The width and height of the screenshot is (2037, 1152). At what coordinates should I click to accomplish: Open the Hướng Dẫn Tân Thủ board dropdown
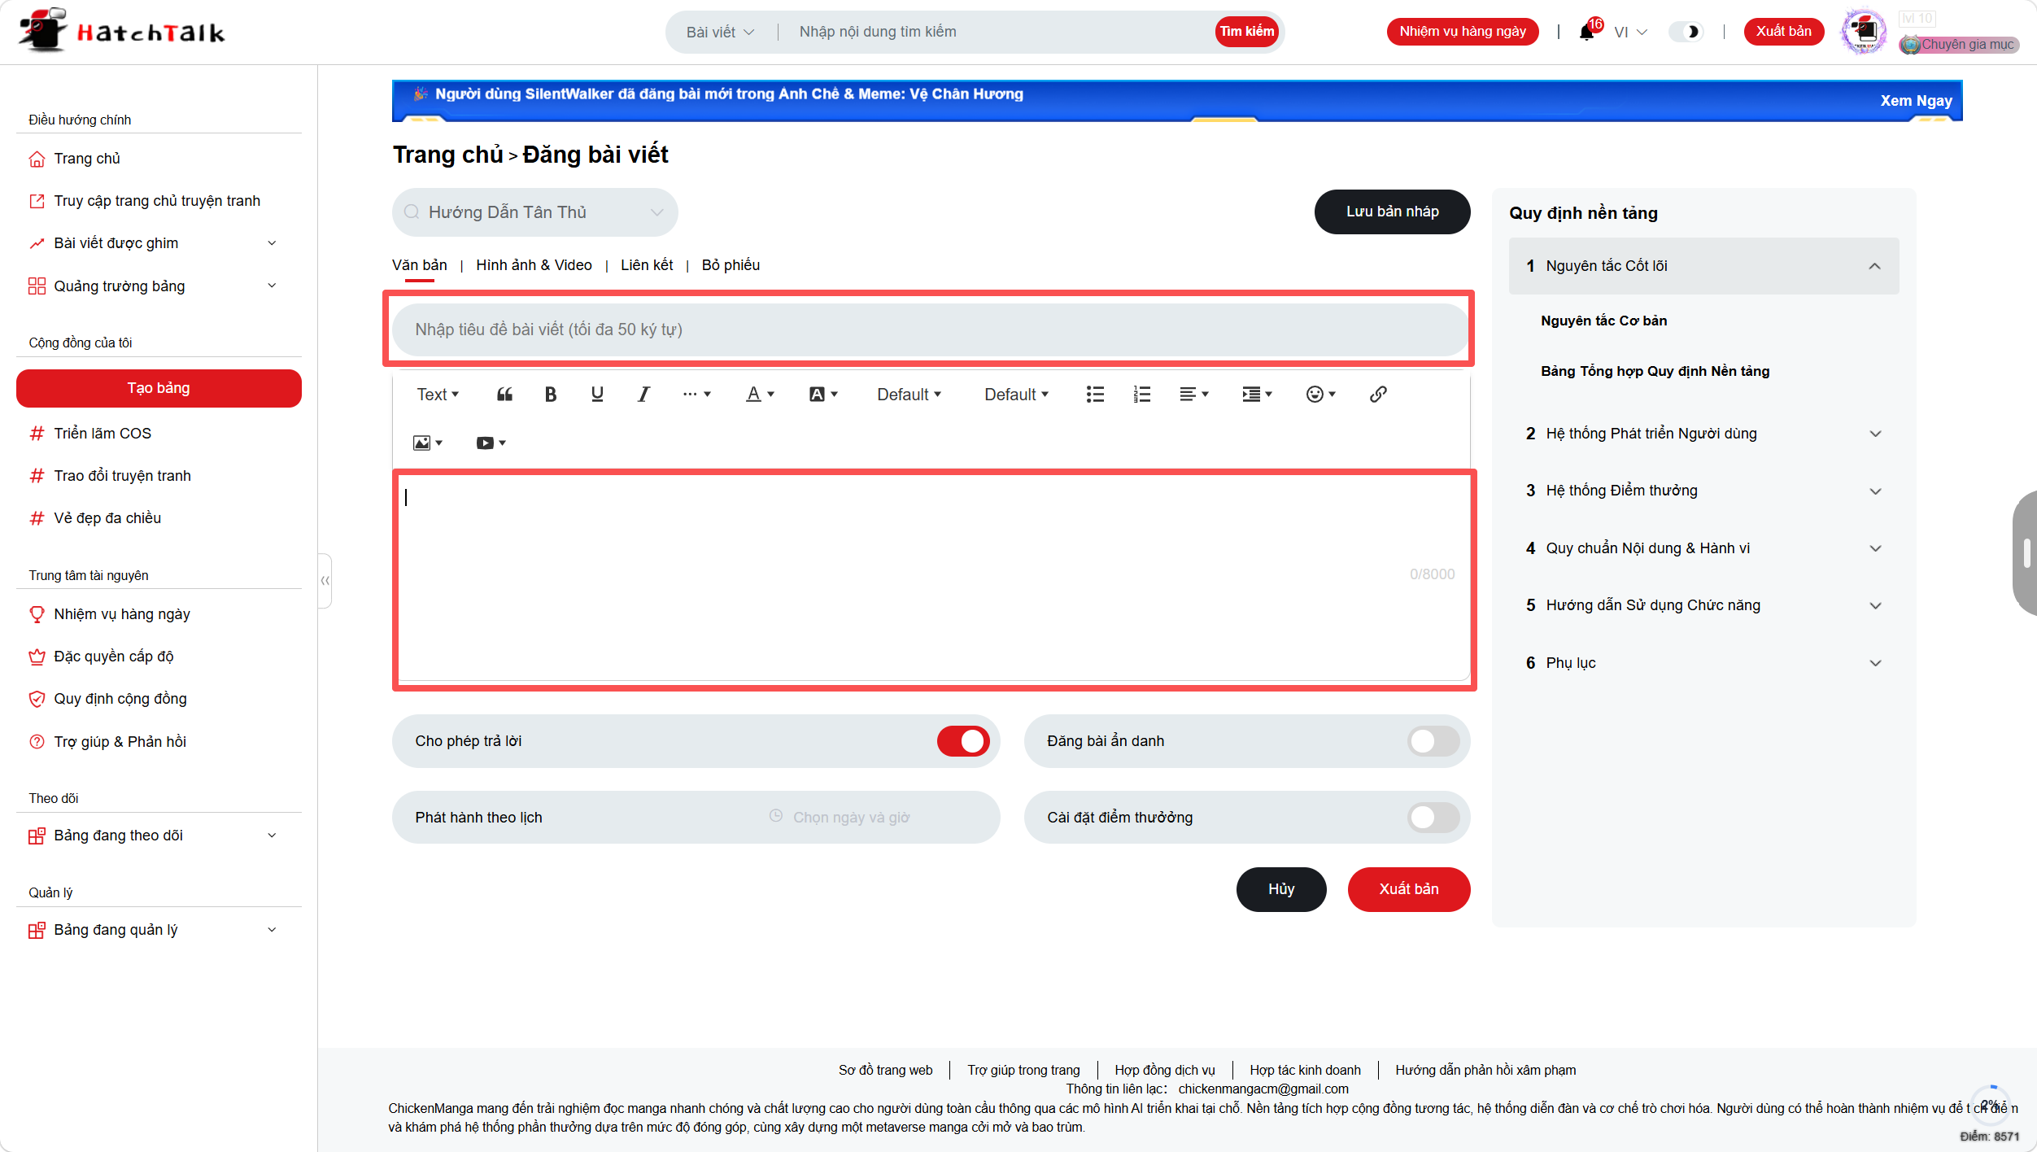point(535,212)
